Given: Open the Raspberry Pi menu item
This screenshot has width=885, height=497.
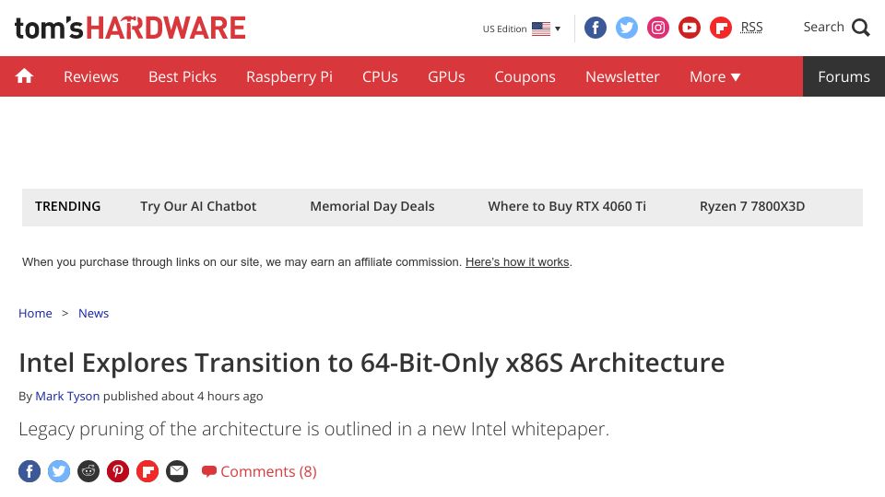Looking at the screenshot, I should (x=289, y=76).
